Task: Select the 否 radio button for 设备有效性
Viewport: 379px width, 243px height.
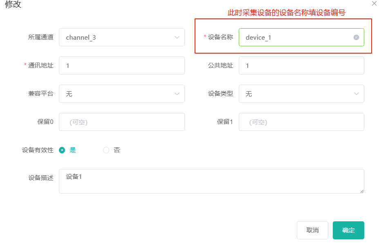Action: click(x=106, y=150)
